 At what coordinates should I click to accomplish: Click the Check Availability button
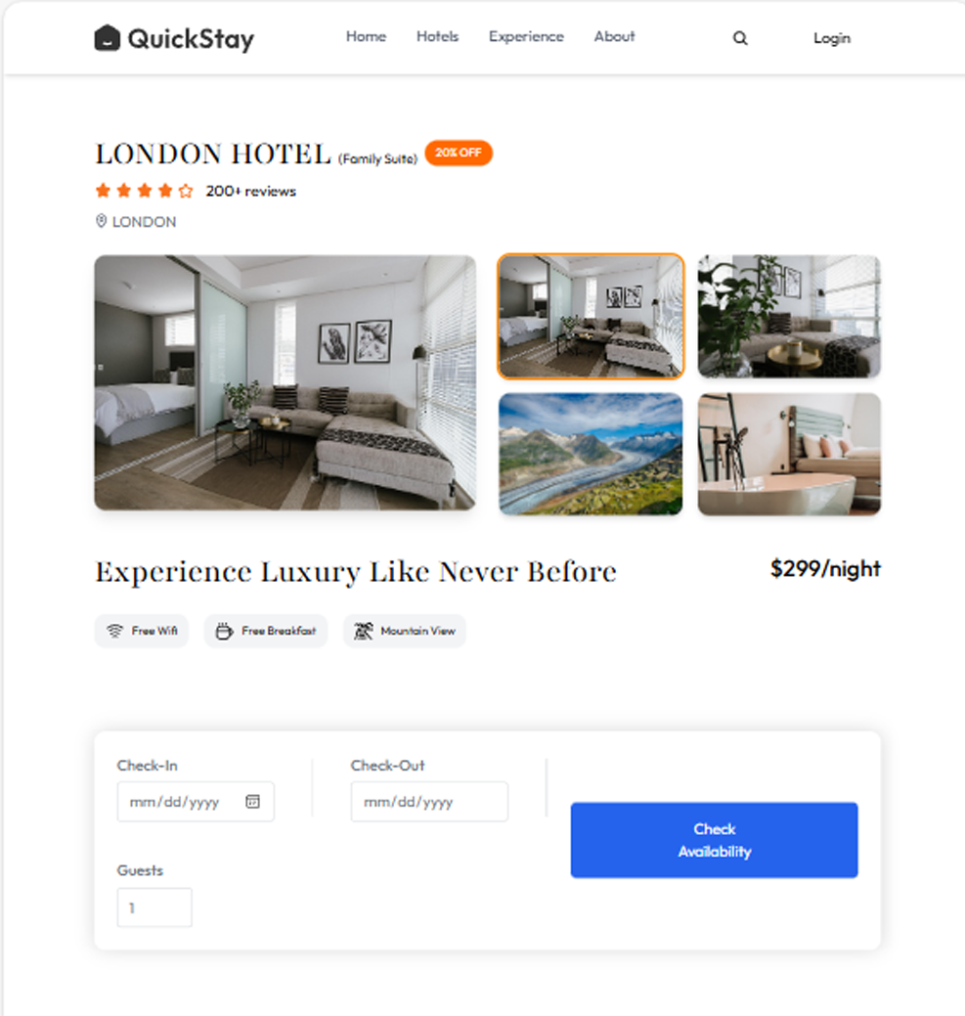pyautogui.click(x=715, y=840)
